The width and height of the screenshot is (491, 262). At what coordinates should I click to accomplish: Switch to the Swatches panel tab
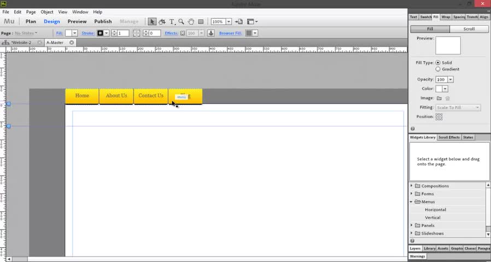point(425,17)
